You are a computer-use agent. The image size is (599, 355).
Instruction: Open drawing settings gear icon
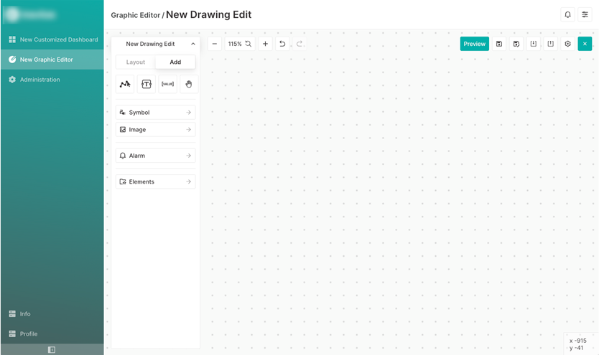point(568,44)
